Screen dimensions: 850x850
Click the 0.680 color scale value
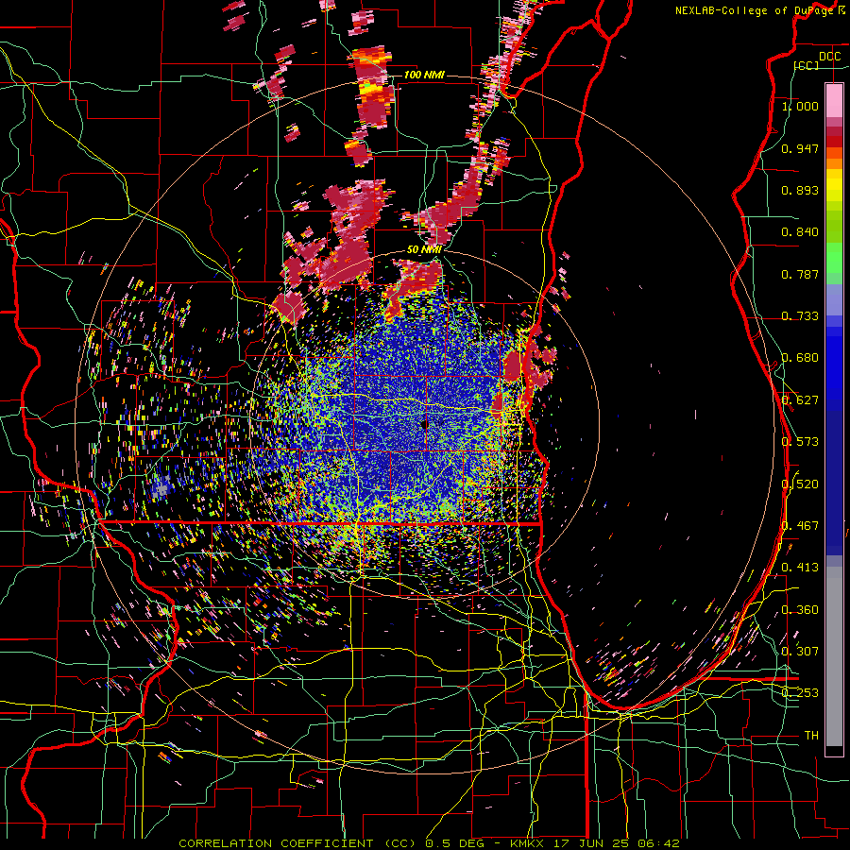tap(800, 358)
